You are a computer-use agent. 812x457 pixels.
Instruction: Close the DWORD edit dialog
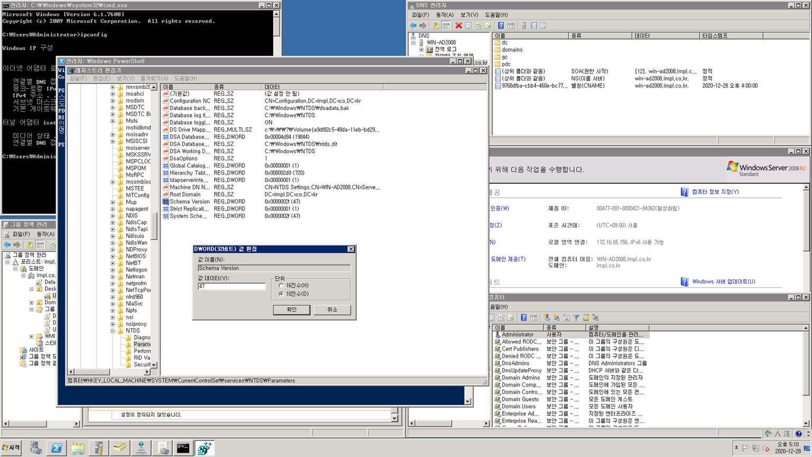[350, 249]
